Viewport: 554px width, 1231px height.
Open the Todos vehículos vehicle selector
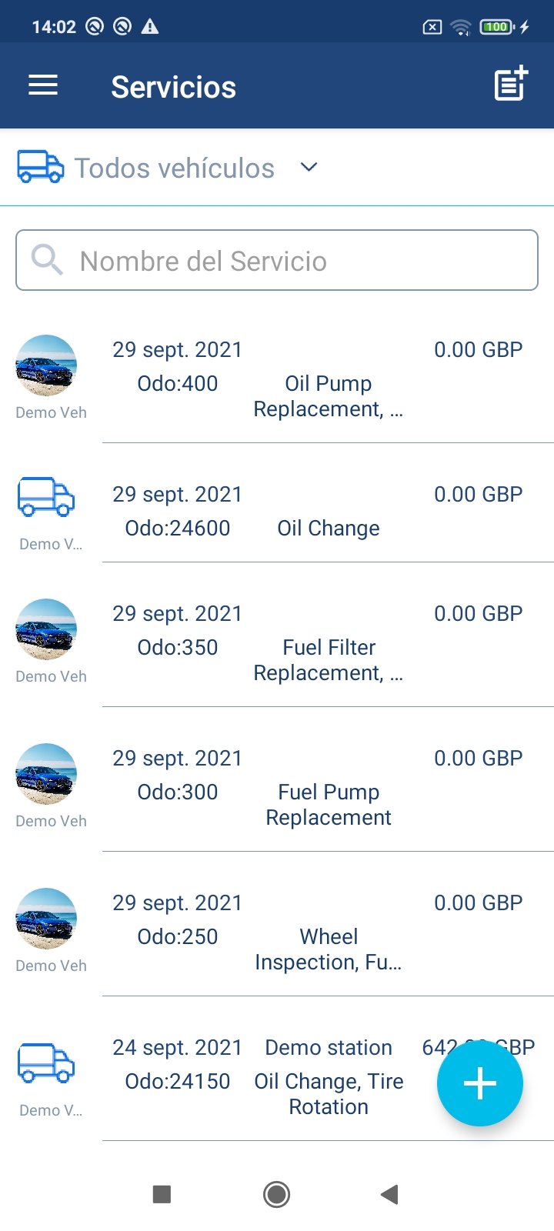click(x=175, y=168)
